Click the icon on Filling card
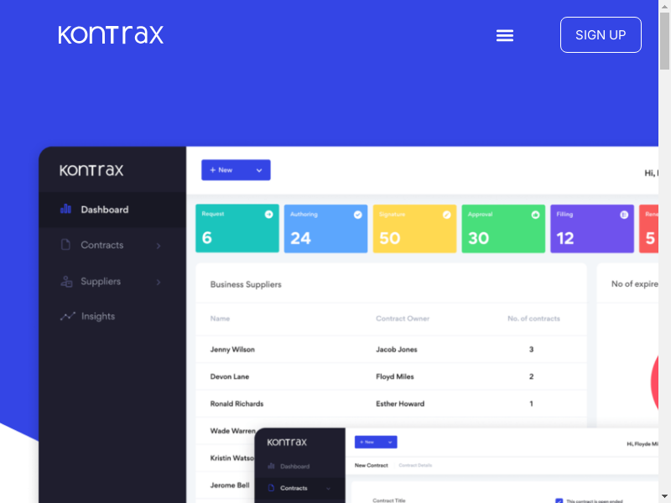671x503 pixels. 623,215
